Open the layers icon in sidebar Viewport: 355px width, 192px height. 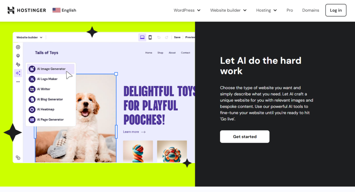point(18,56)
